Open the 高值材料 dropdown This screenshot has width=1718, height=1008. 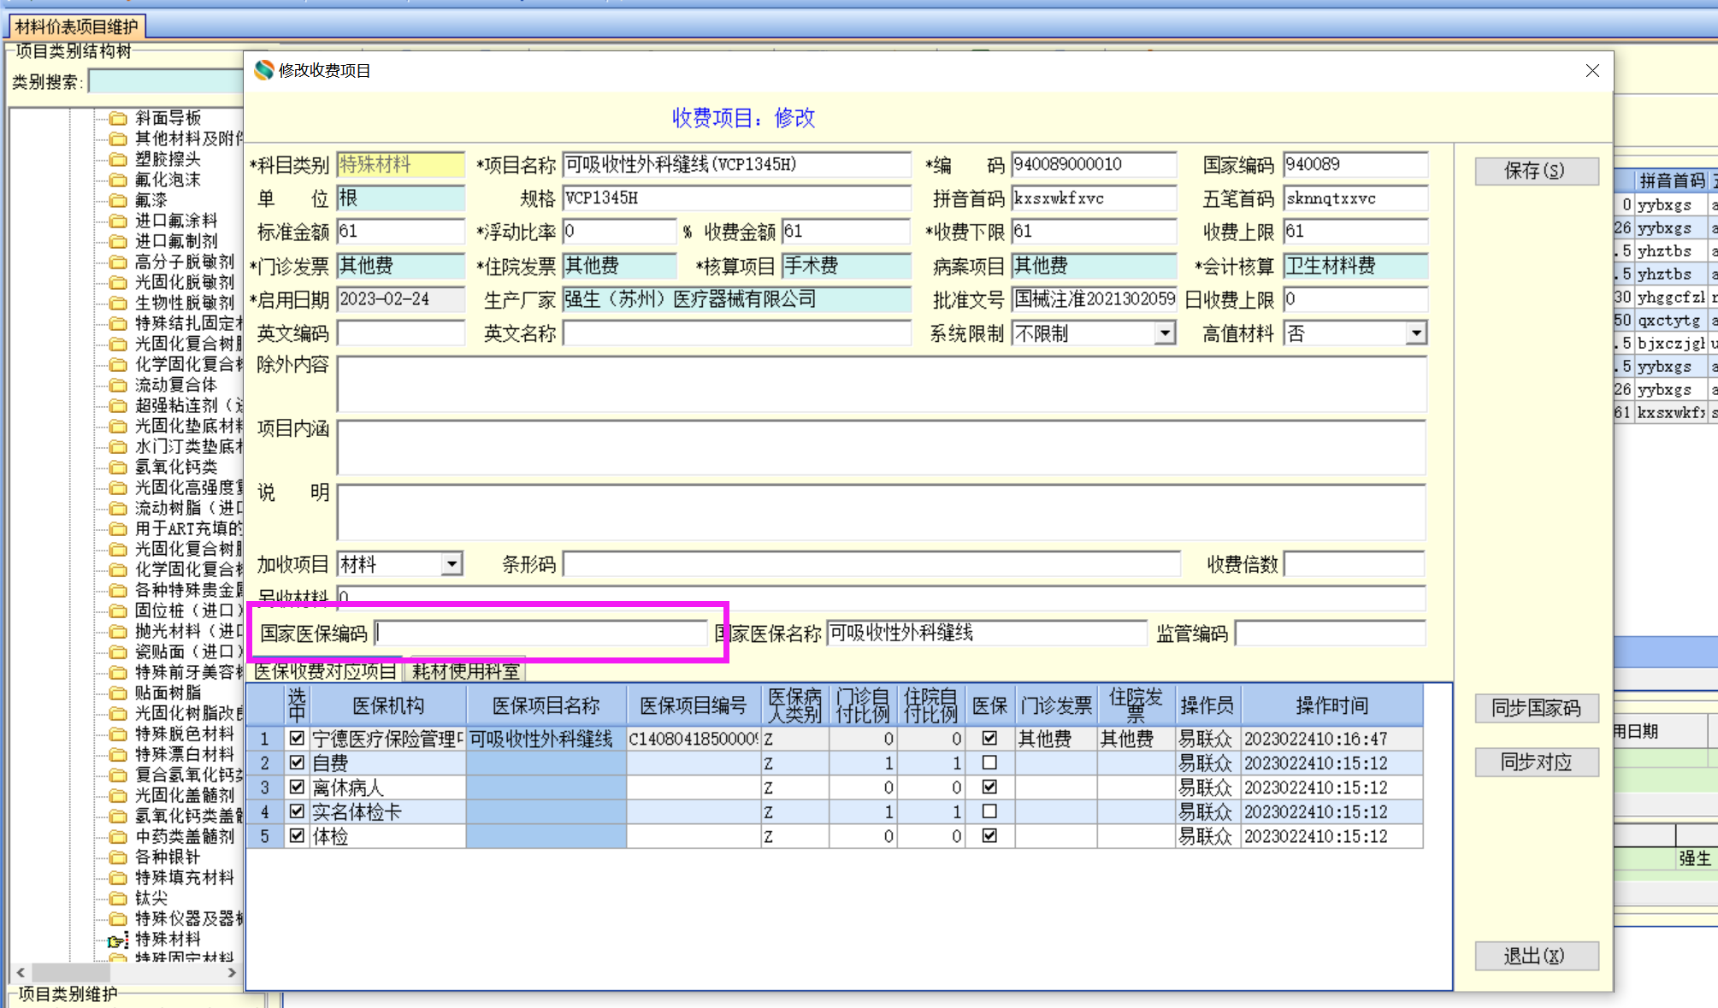(x=1416, y=333)
